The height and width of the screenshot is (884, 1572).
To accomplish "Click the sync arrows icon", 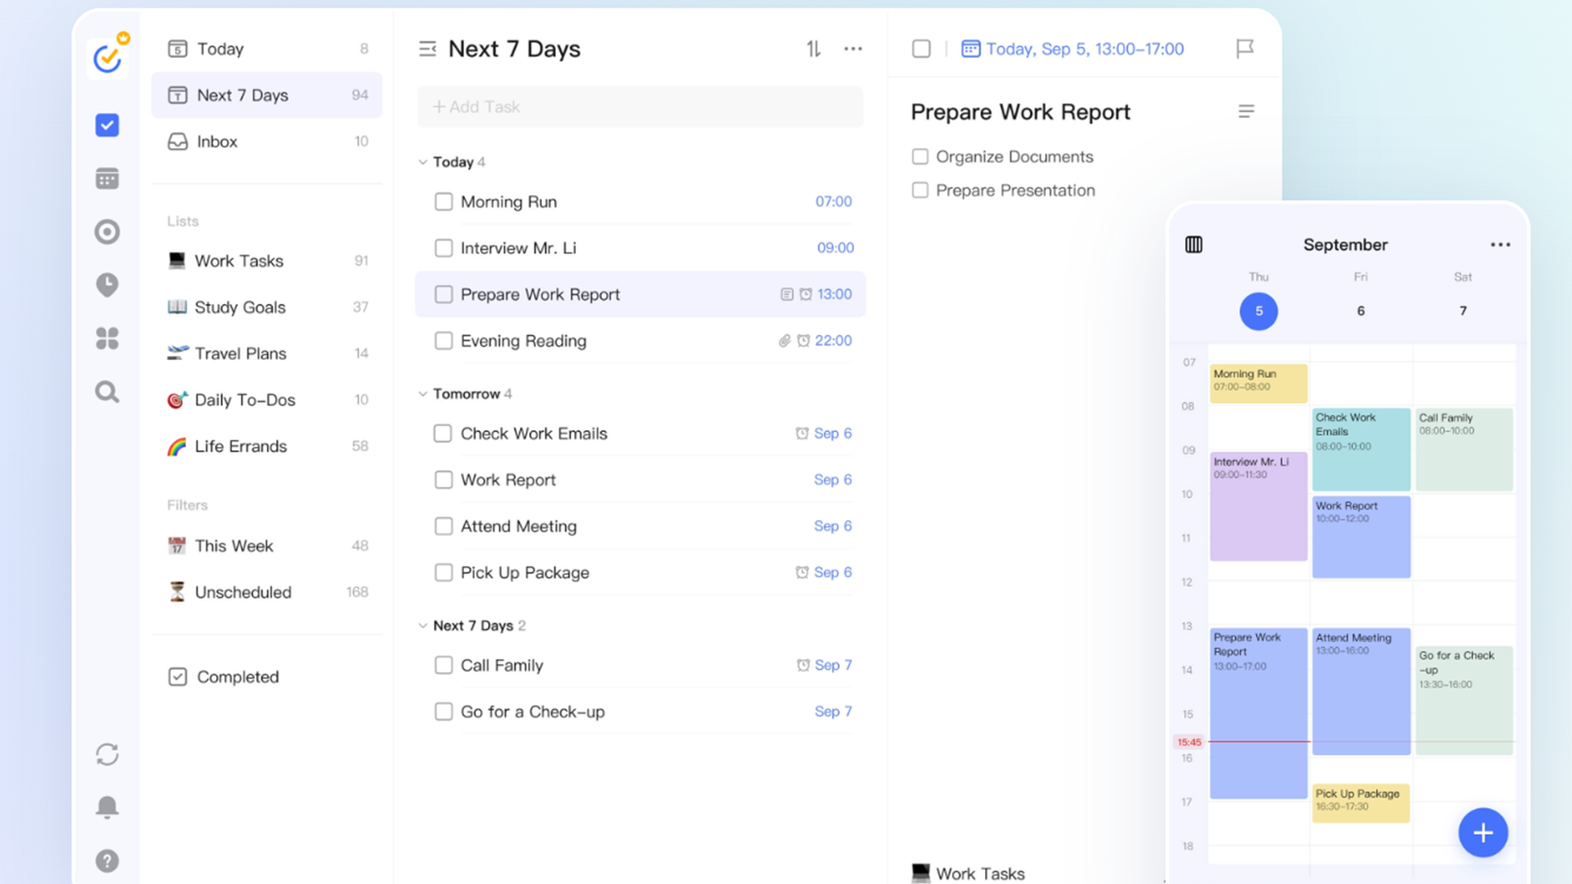I will (107, 754).
